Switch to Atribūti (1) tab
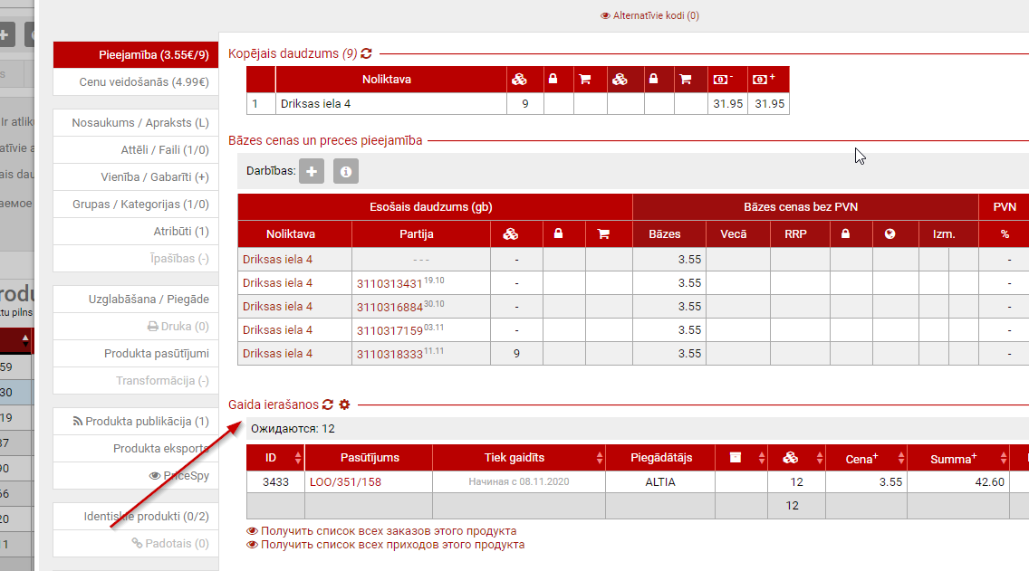1029x571 pixels. 180,232
